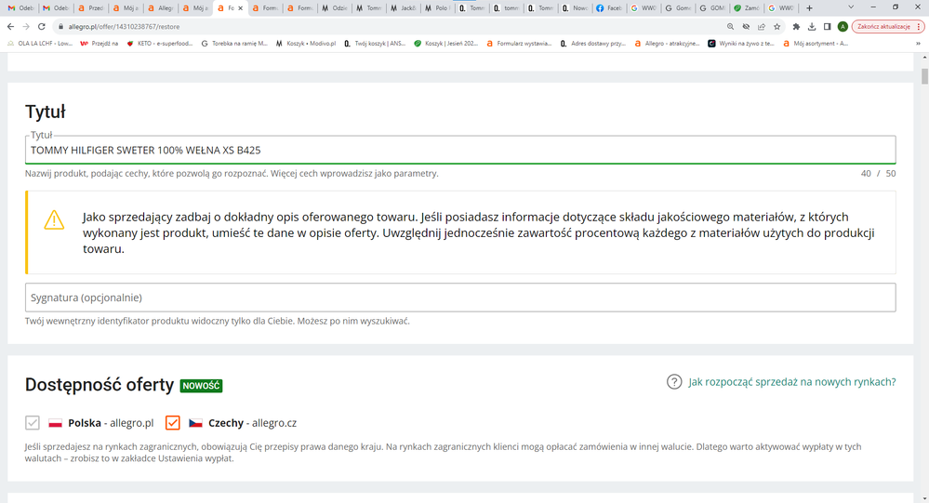Click the scrollbar down arrow
Viewport: 929px width, 503px height.
(x=924, y=498)
